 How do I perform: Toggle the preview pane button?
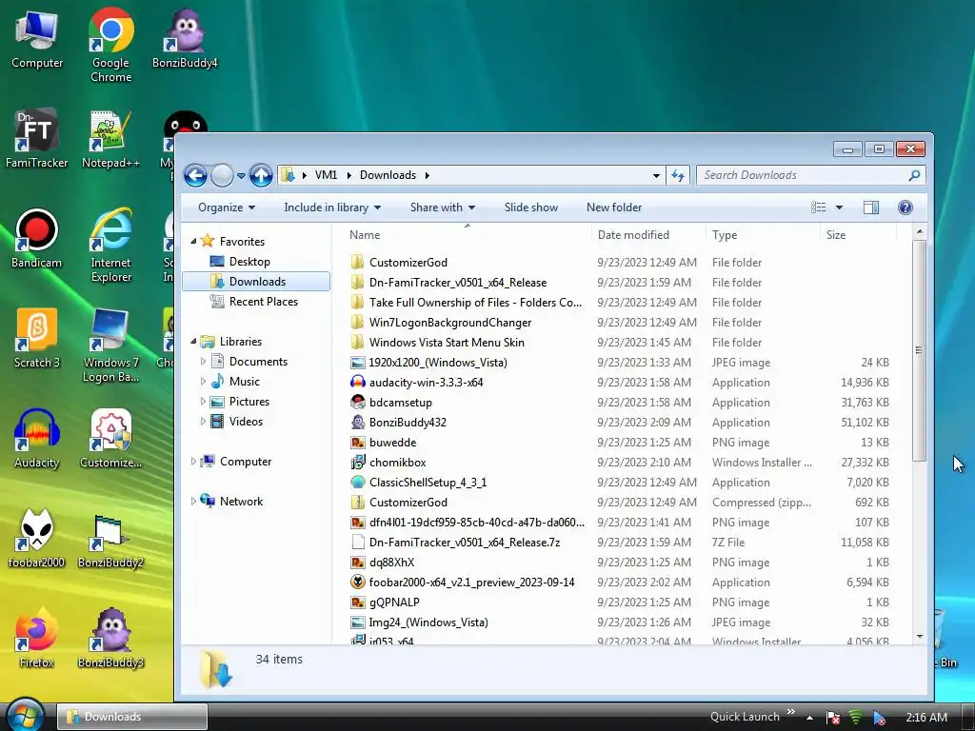click(871, 207)
